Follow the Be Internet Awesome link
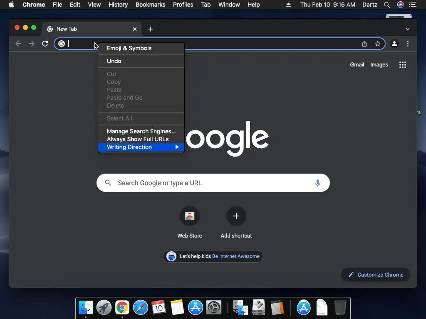 [236, 256]
